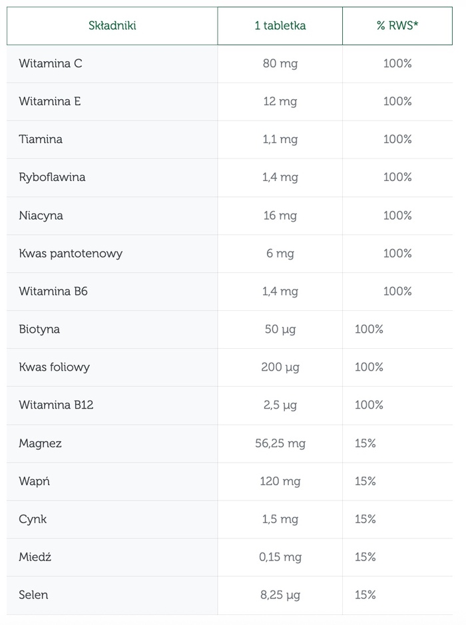Click the 56,25 mg dosage value
466x625 pixels.
(280, 443)
